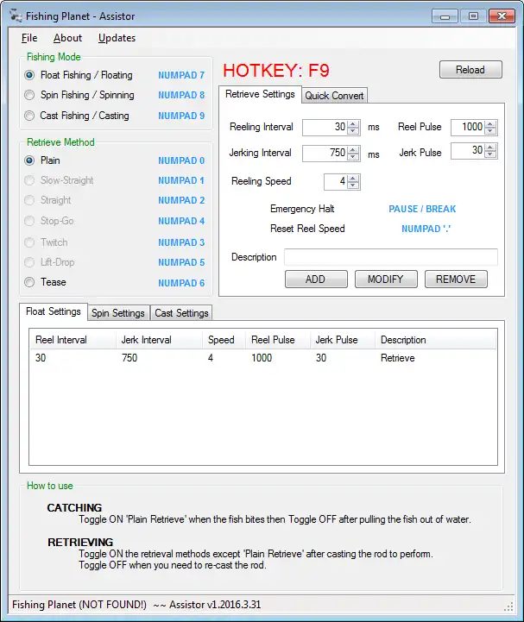Increase Reel Pulse with up arrow
Image resolution: width=524 pixels, height=622 pixels.
490,123
